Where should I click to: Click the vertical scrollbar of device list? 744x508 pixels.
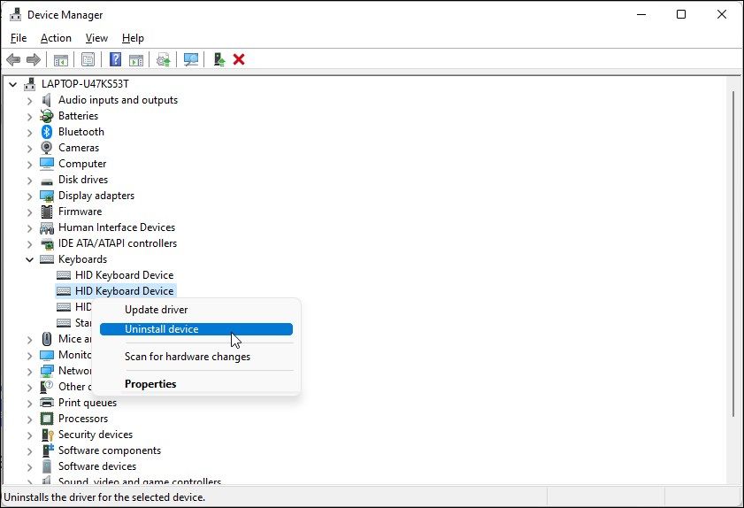733,266
